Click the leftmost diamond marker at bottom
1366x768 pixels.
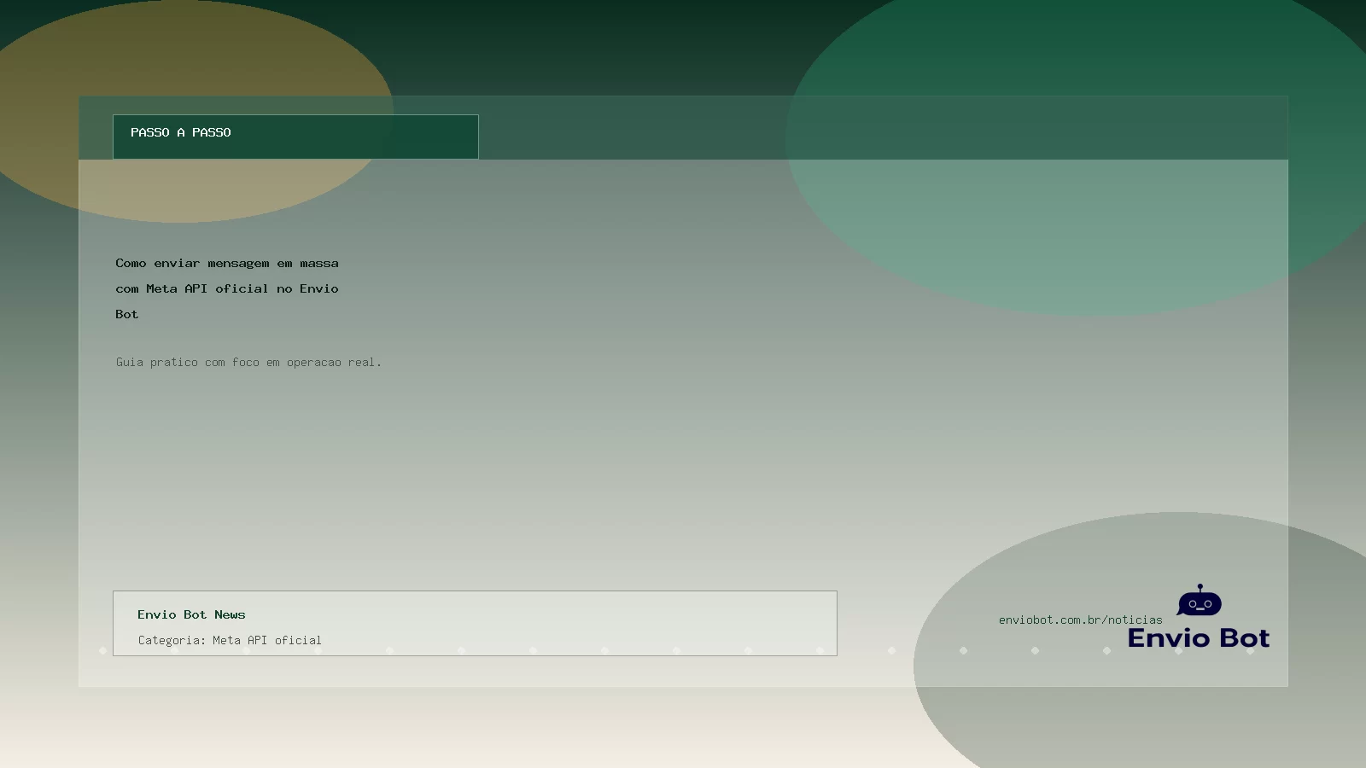pos(103,650)
